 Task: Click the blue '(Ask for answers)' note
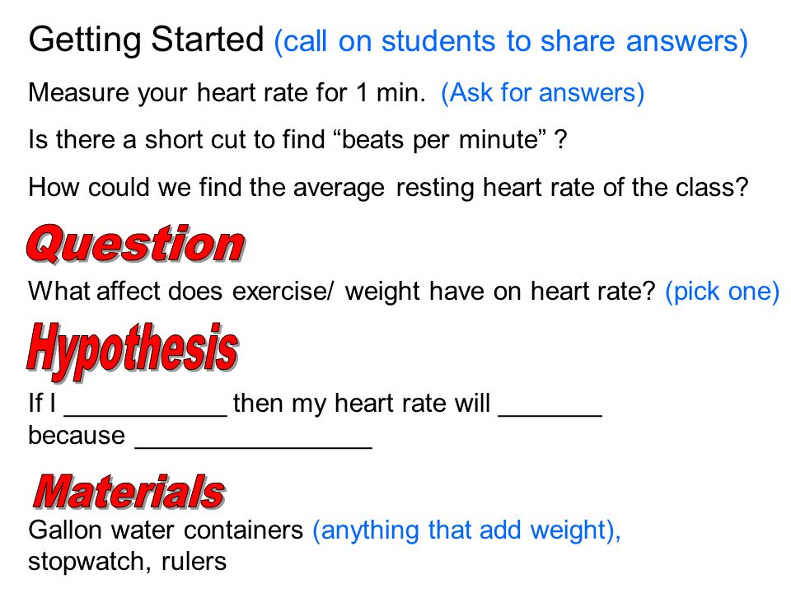(542, 93)
